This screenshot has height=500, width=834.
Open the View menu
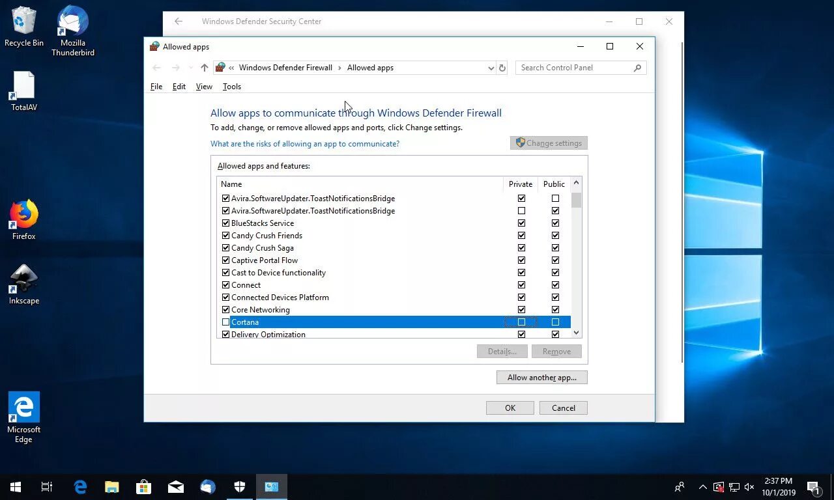(204, 87)
